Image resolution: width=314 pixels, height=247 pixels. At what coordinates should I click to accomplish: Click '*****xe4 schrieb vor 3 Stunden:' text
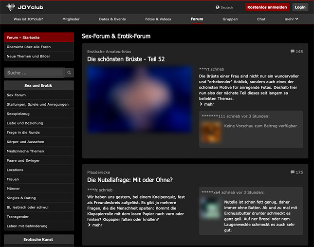(233, 192)
